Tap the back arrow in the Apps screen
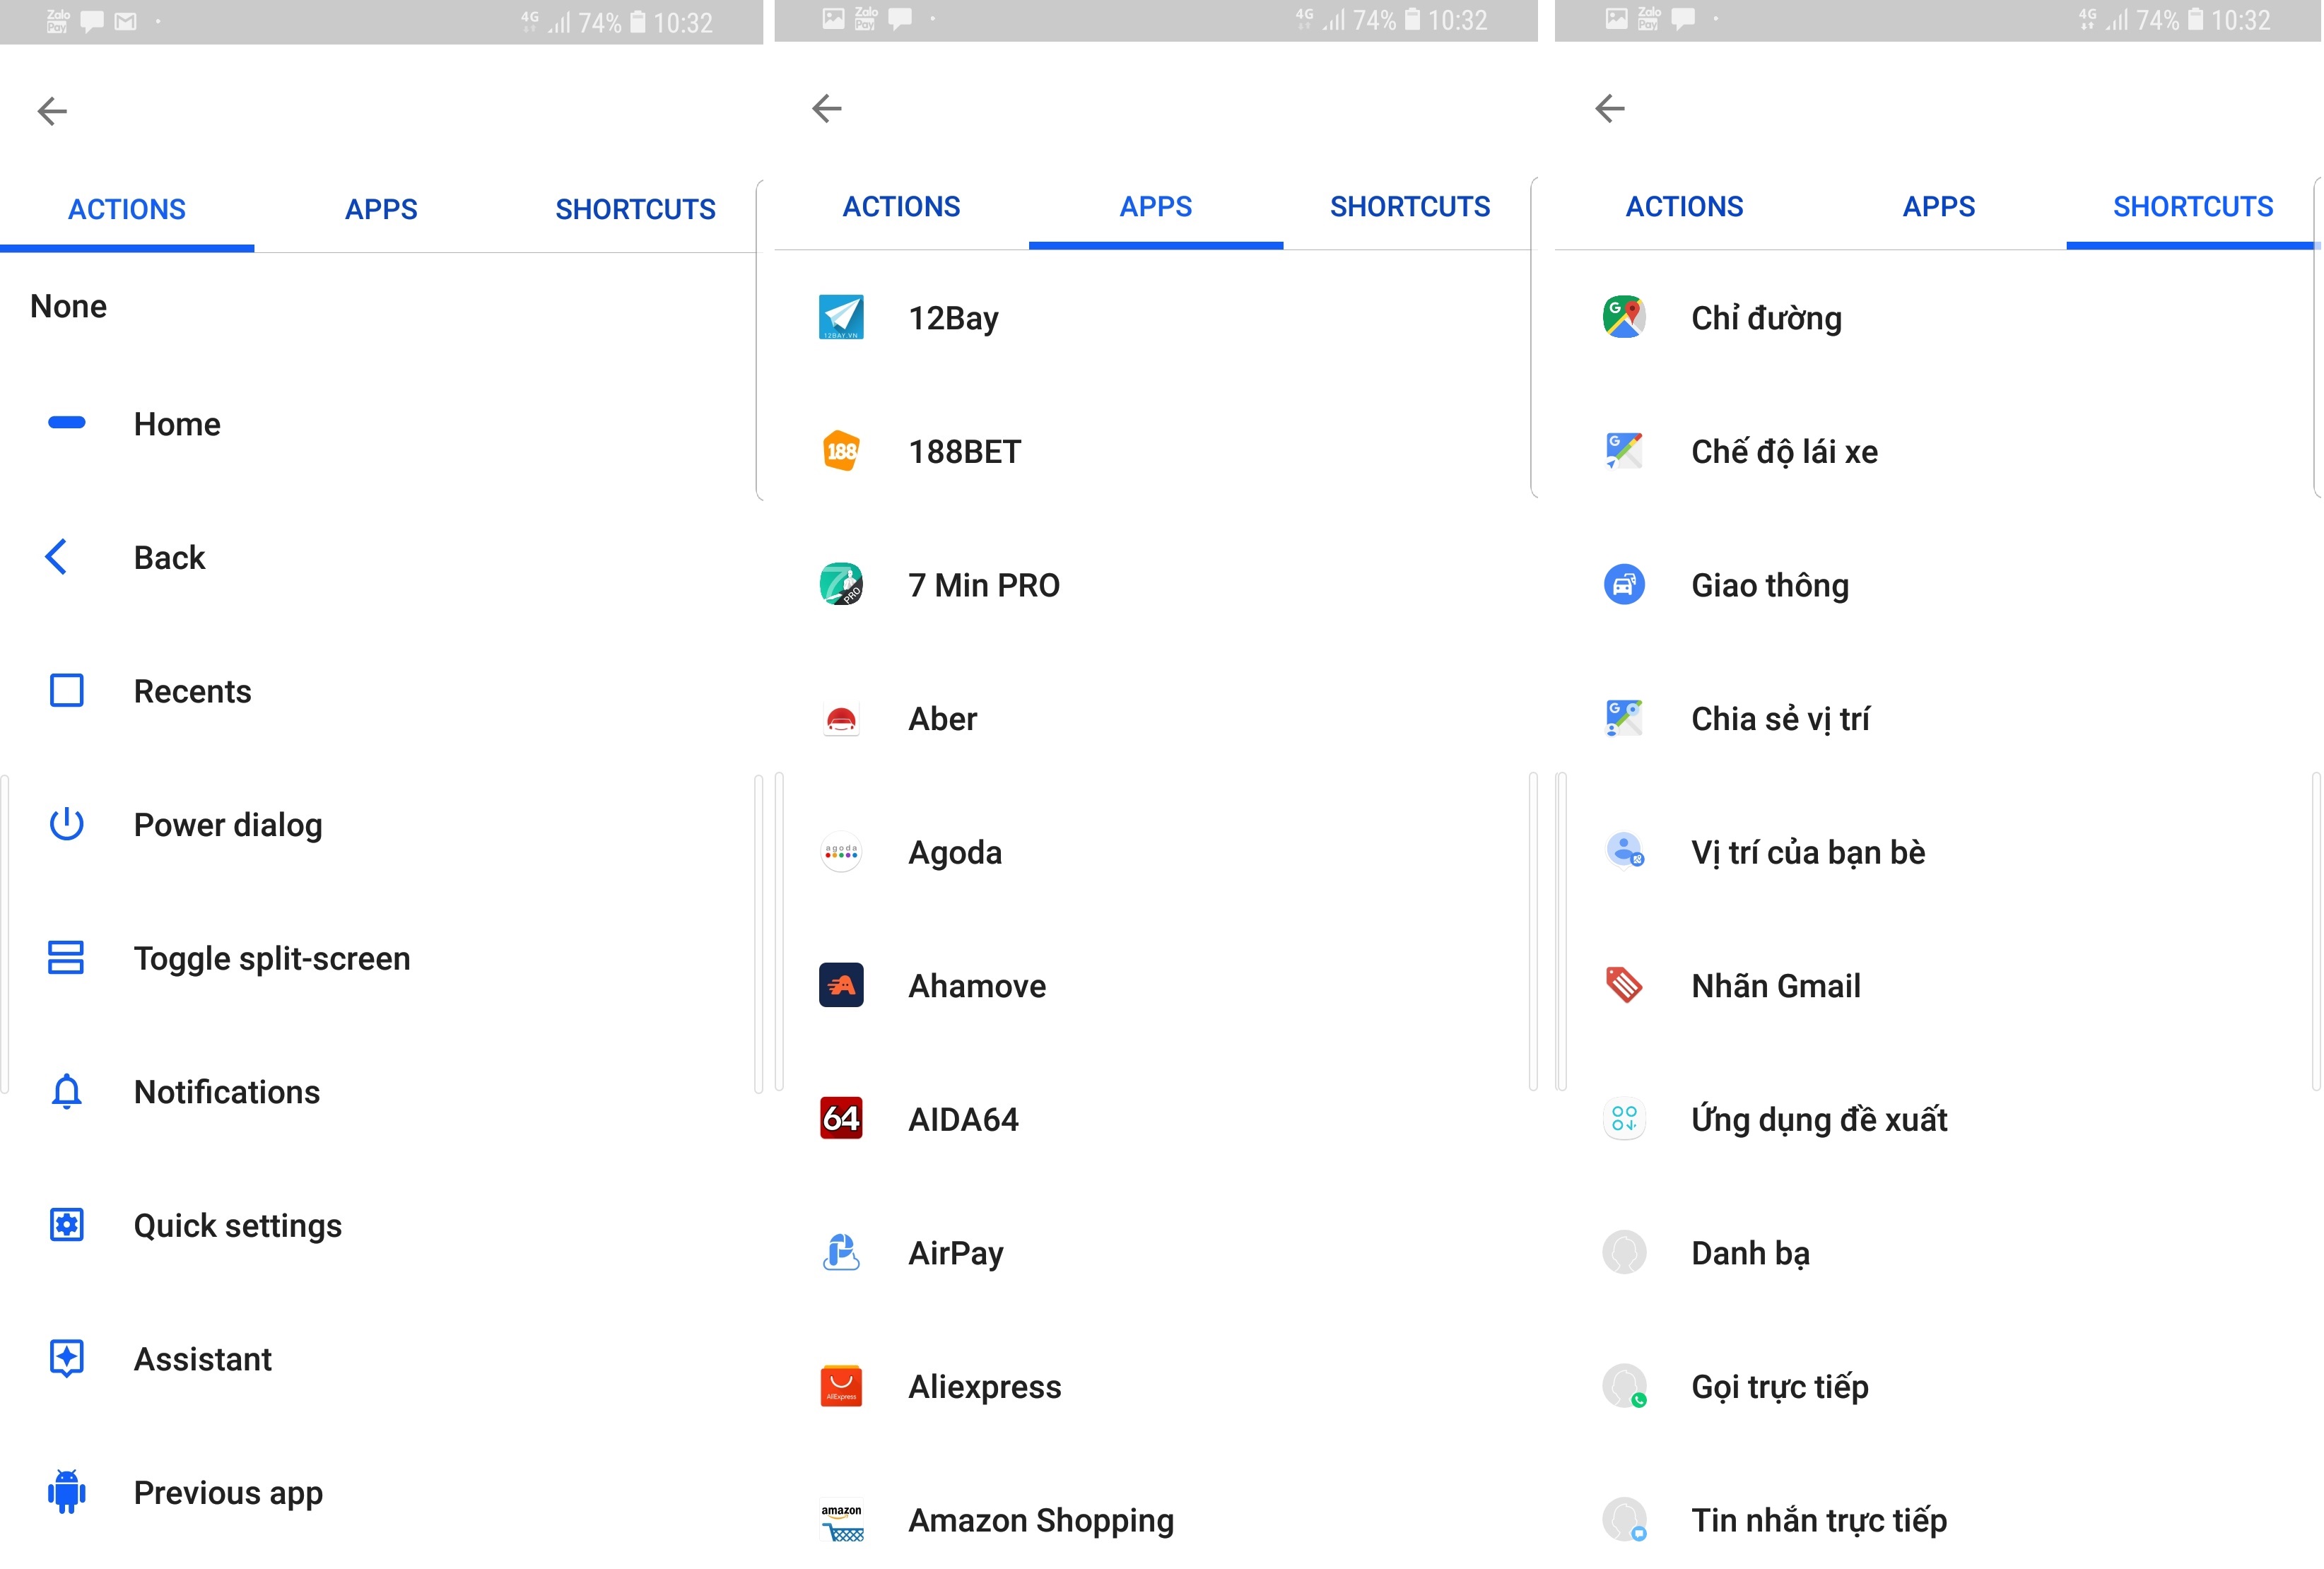The width and height of the screenshot is (2324, 1569). [x=827, y=108]
